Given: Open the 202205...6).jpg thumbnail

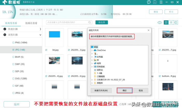Looking at the screenshot, I should point(77,60).
